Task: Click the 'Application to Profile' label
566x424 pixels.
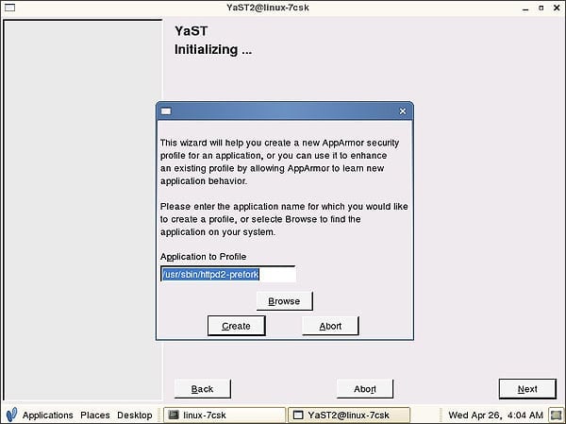Action: [203, 257]
